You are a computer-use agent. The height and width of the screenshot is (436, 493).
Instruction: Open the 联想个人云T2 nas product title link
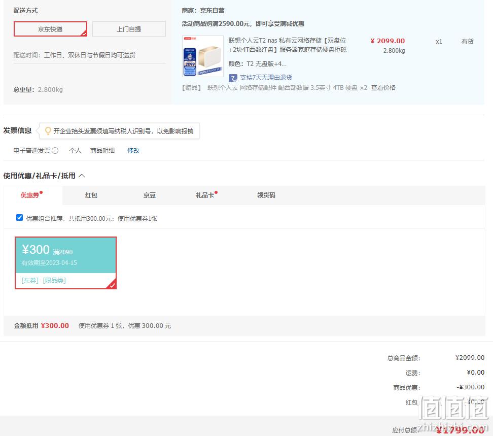pos(288,45)
